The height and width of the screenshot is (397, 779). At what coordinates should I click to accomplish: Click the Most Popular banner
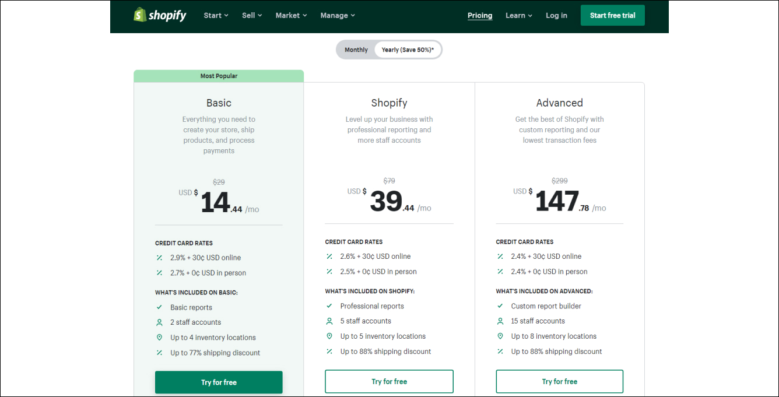219,76
